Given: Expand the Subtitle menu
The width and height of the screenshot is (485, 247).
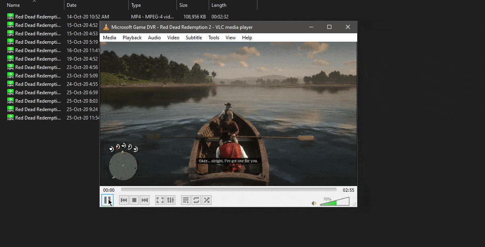Looking at the screenshot, I should (x=193, y=38).
